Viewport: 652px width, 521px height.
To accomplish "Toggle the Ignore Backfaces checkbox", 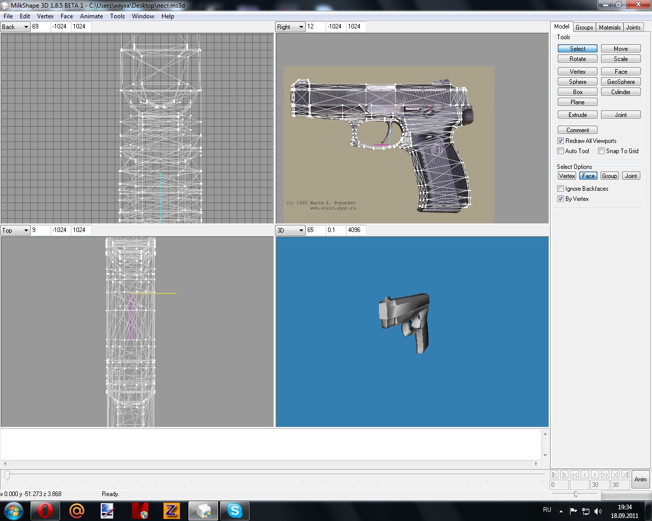I will [561, 189].
